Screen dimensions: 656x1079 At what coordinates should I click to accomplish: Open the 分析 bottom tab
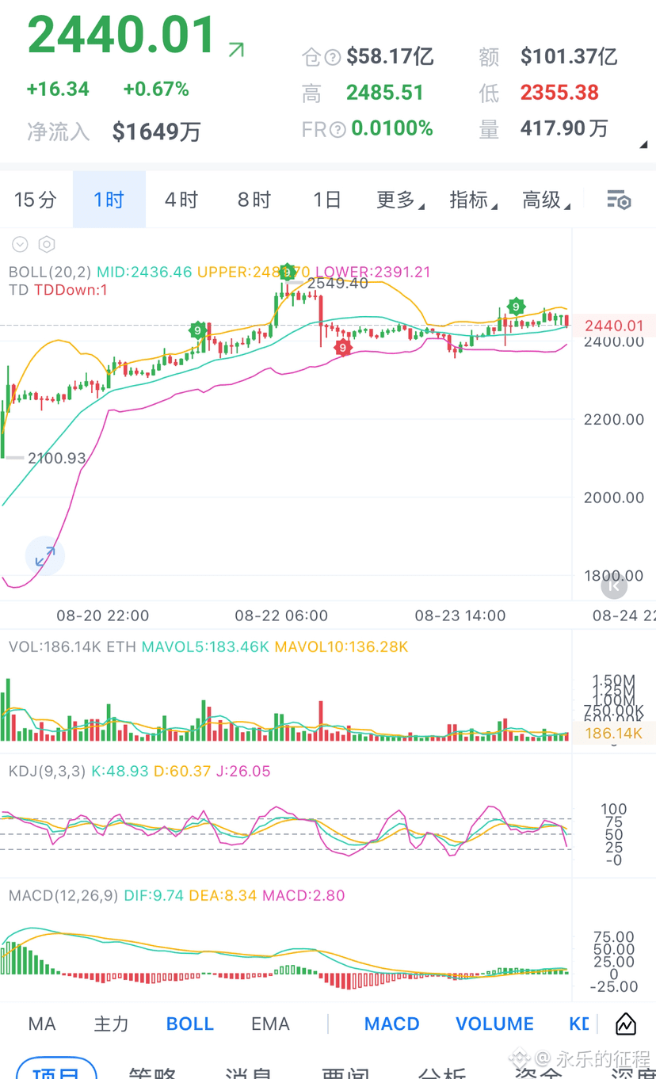(x=442, y=1071)
